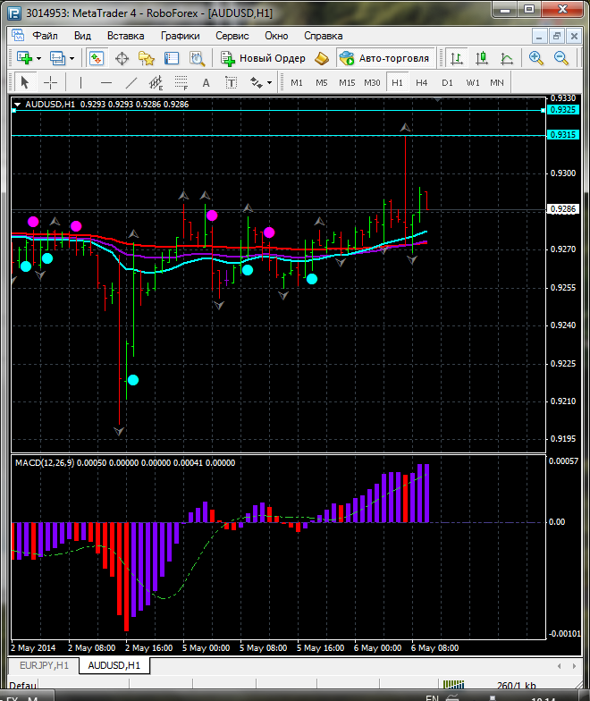Switch chart to candlestick mode

tap(482, 58)
